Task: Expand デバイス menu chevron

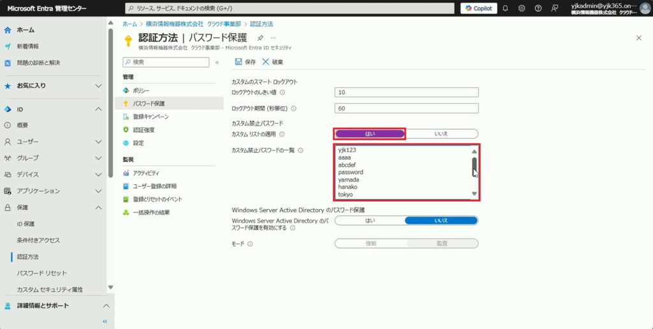Action: 98,175
